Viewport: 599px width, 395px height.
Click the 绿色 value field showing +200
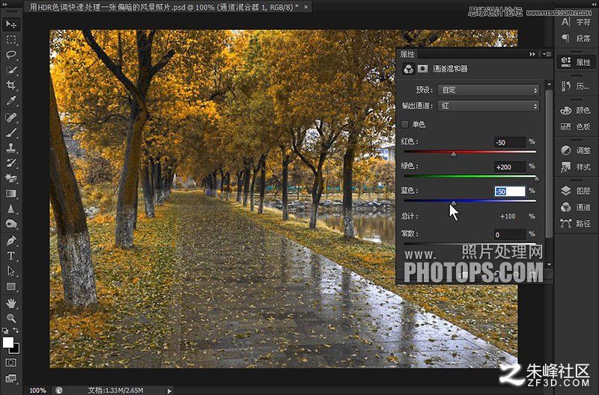pyautogui.click(x=509, y=167)
